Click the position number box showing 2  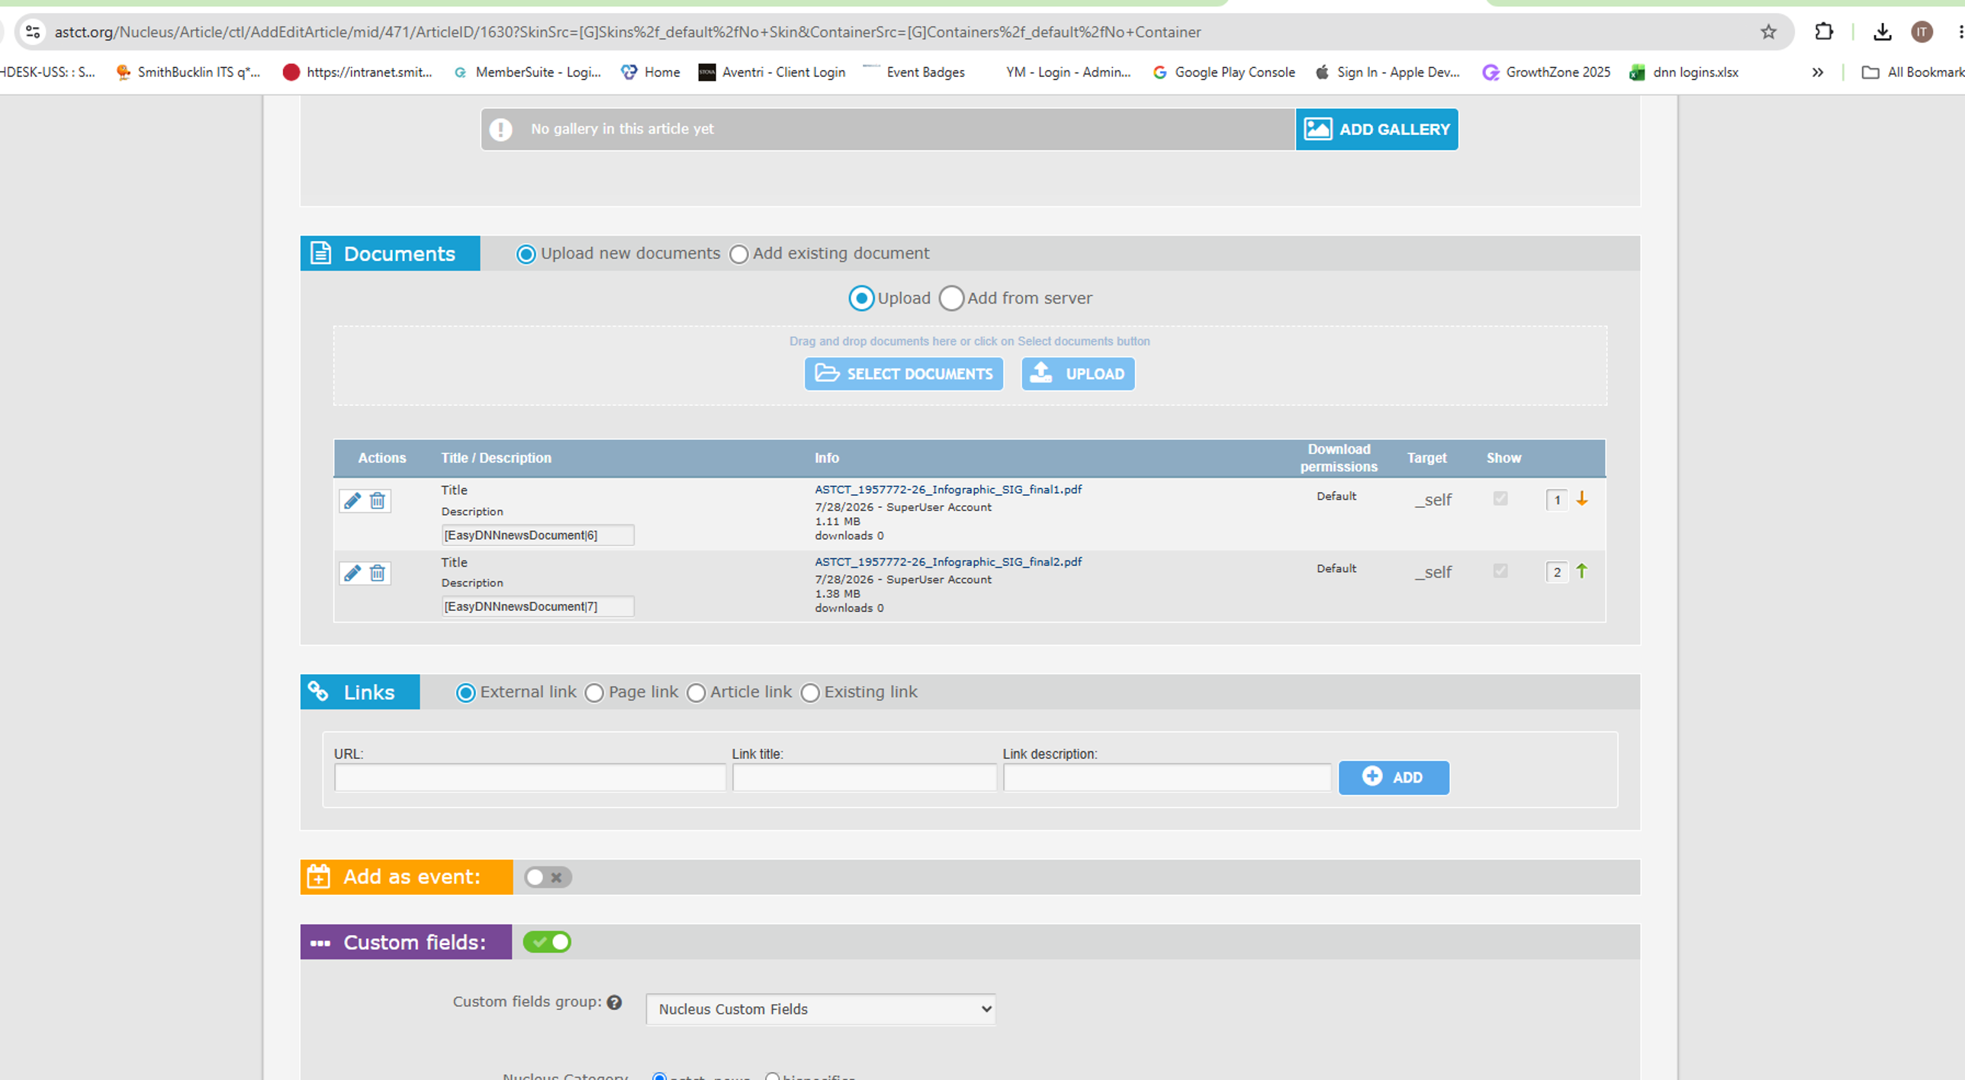1556,572
